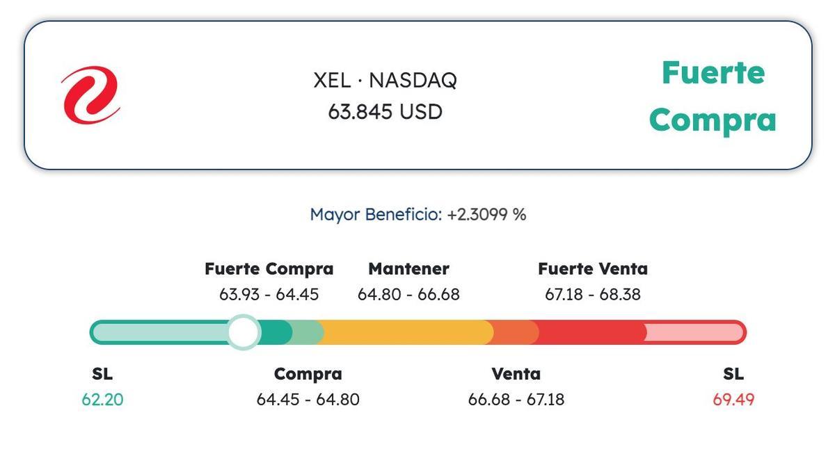Click the XEL · NASDAQ ticker text
Screen dimensions: 835x465
pos(385,81)
